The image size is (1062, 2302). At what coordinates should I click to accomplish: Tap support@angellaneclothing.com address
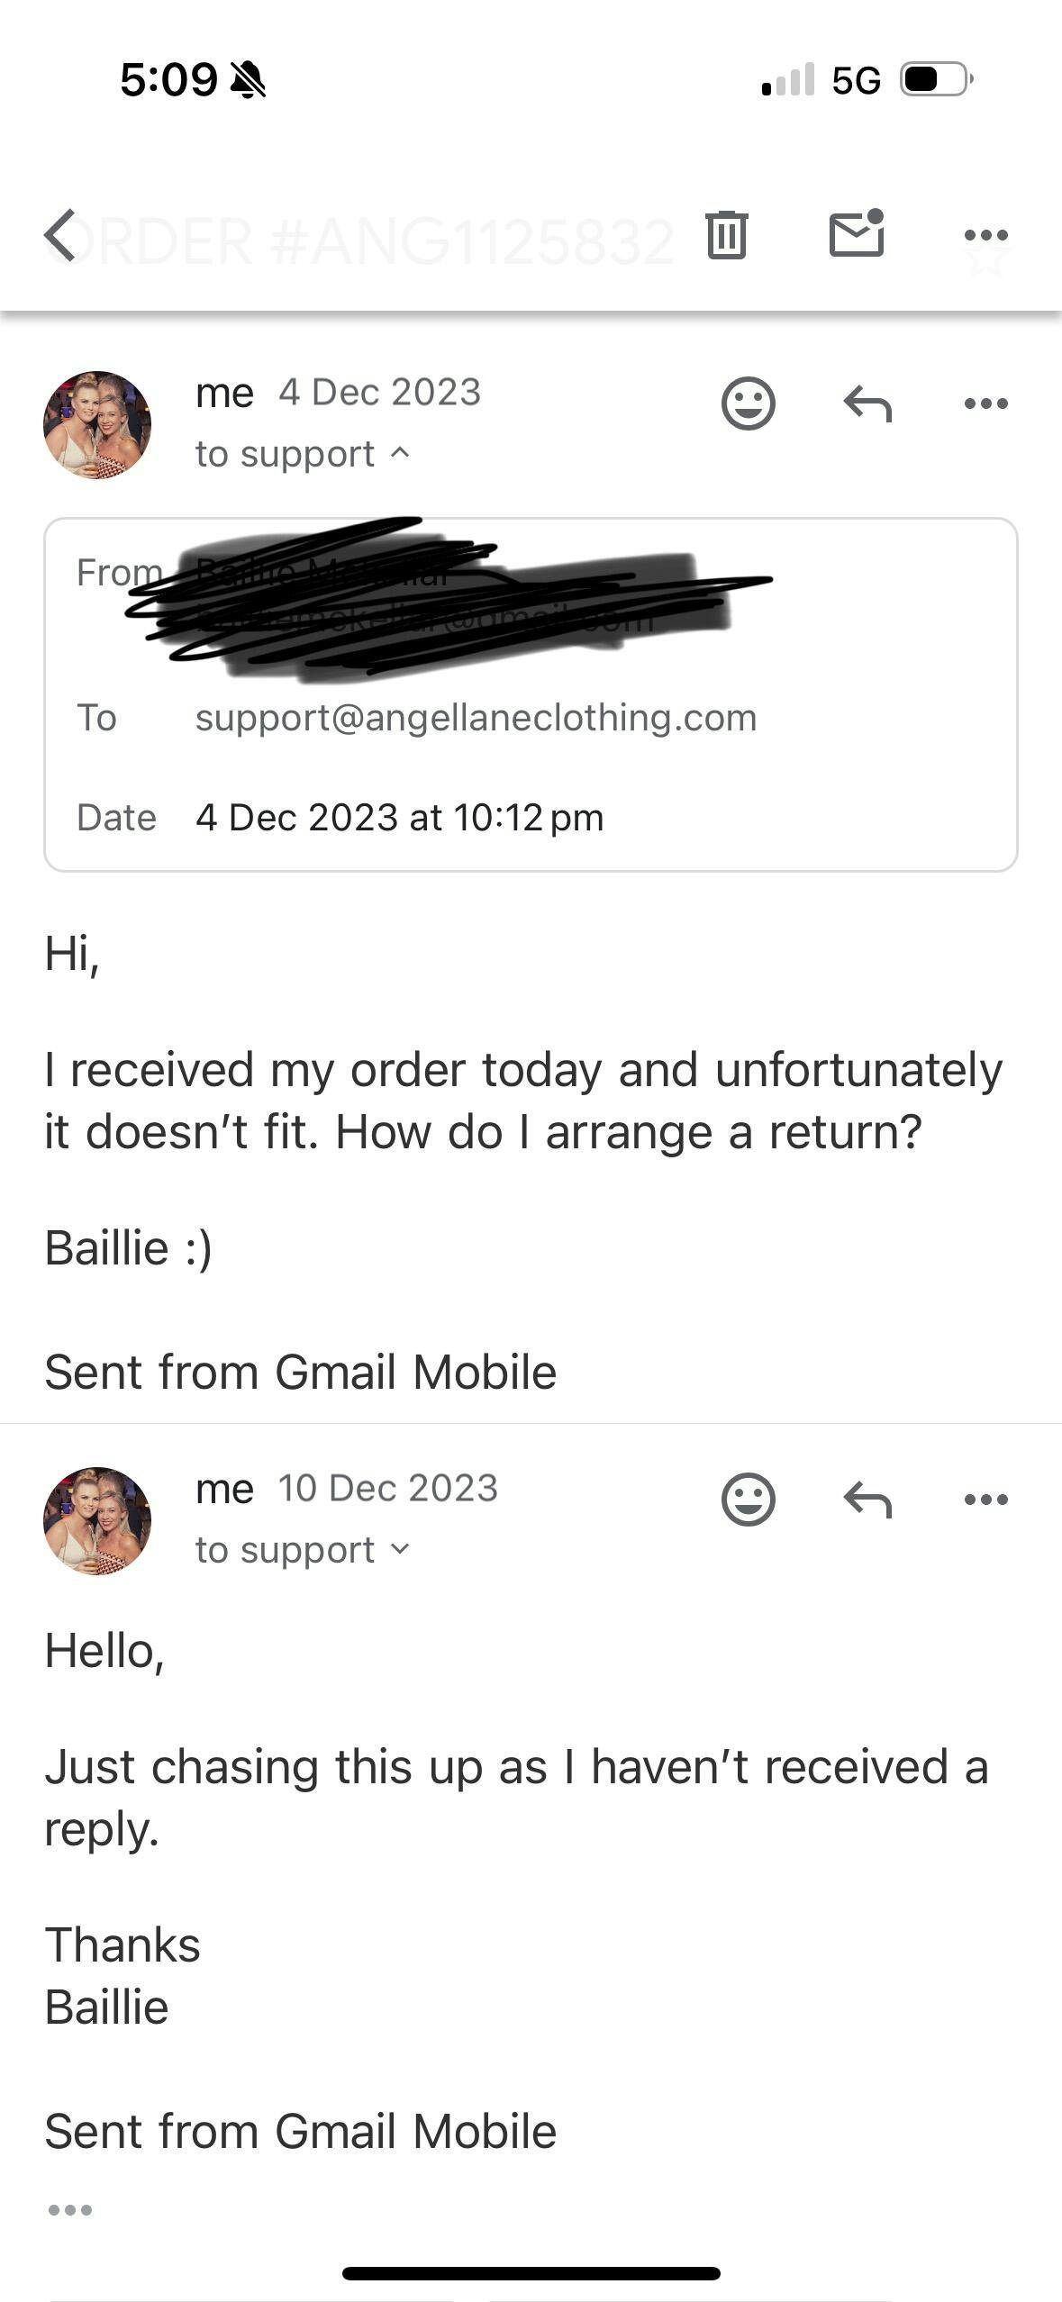click(476, 718)
